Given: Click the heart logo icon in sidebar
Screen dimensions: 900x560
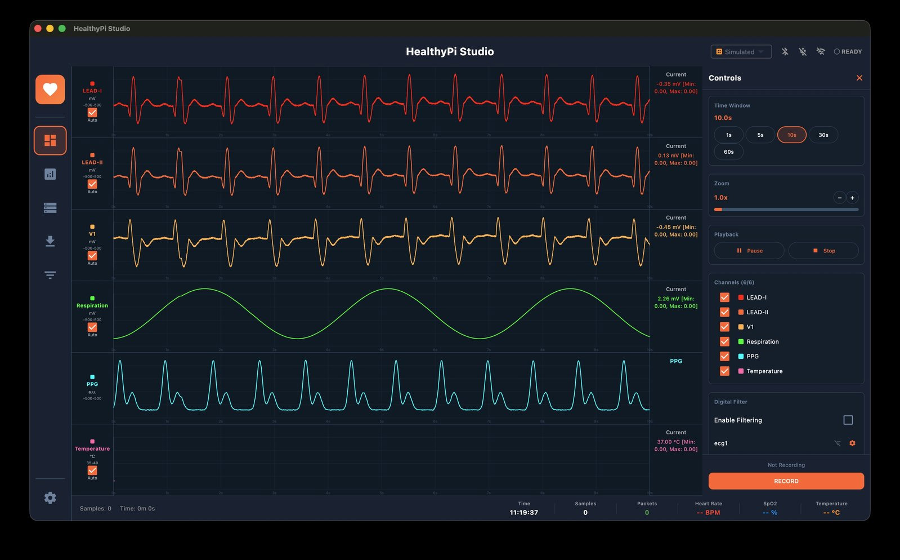Looking at the screenshot, I should pyautogui.click(x=50, y=90).
